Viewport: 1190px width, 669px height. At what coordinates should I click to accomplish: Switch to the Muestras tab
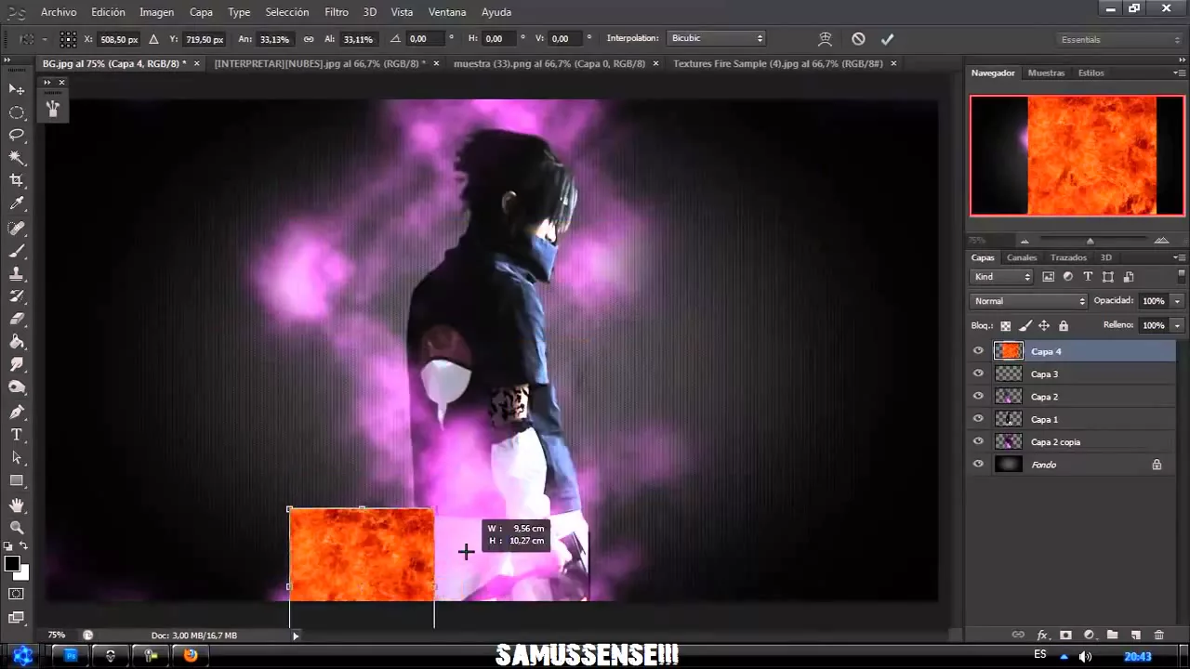(x=1046, y=72)
